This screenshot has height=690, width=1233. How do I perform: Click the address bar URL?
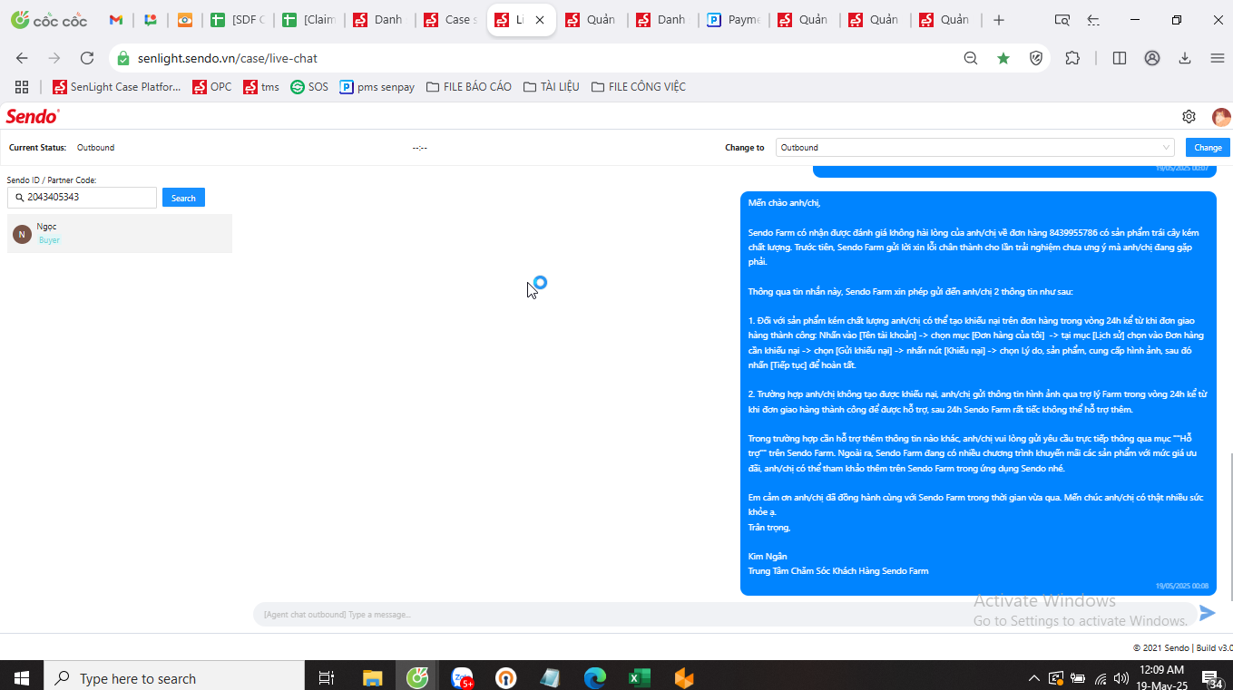coord(228,58)
